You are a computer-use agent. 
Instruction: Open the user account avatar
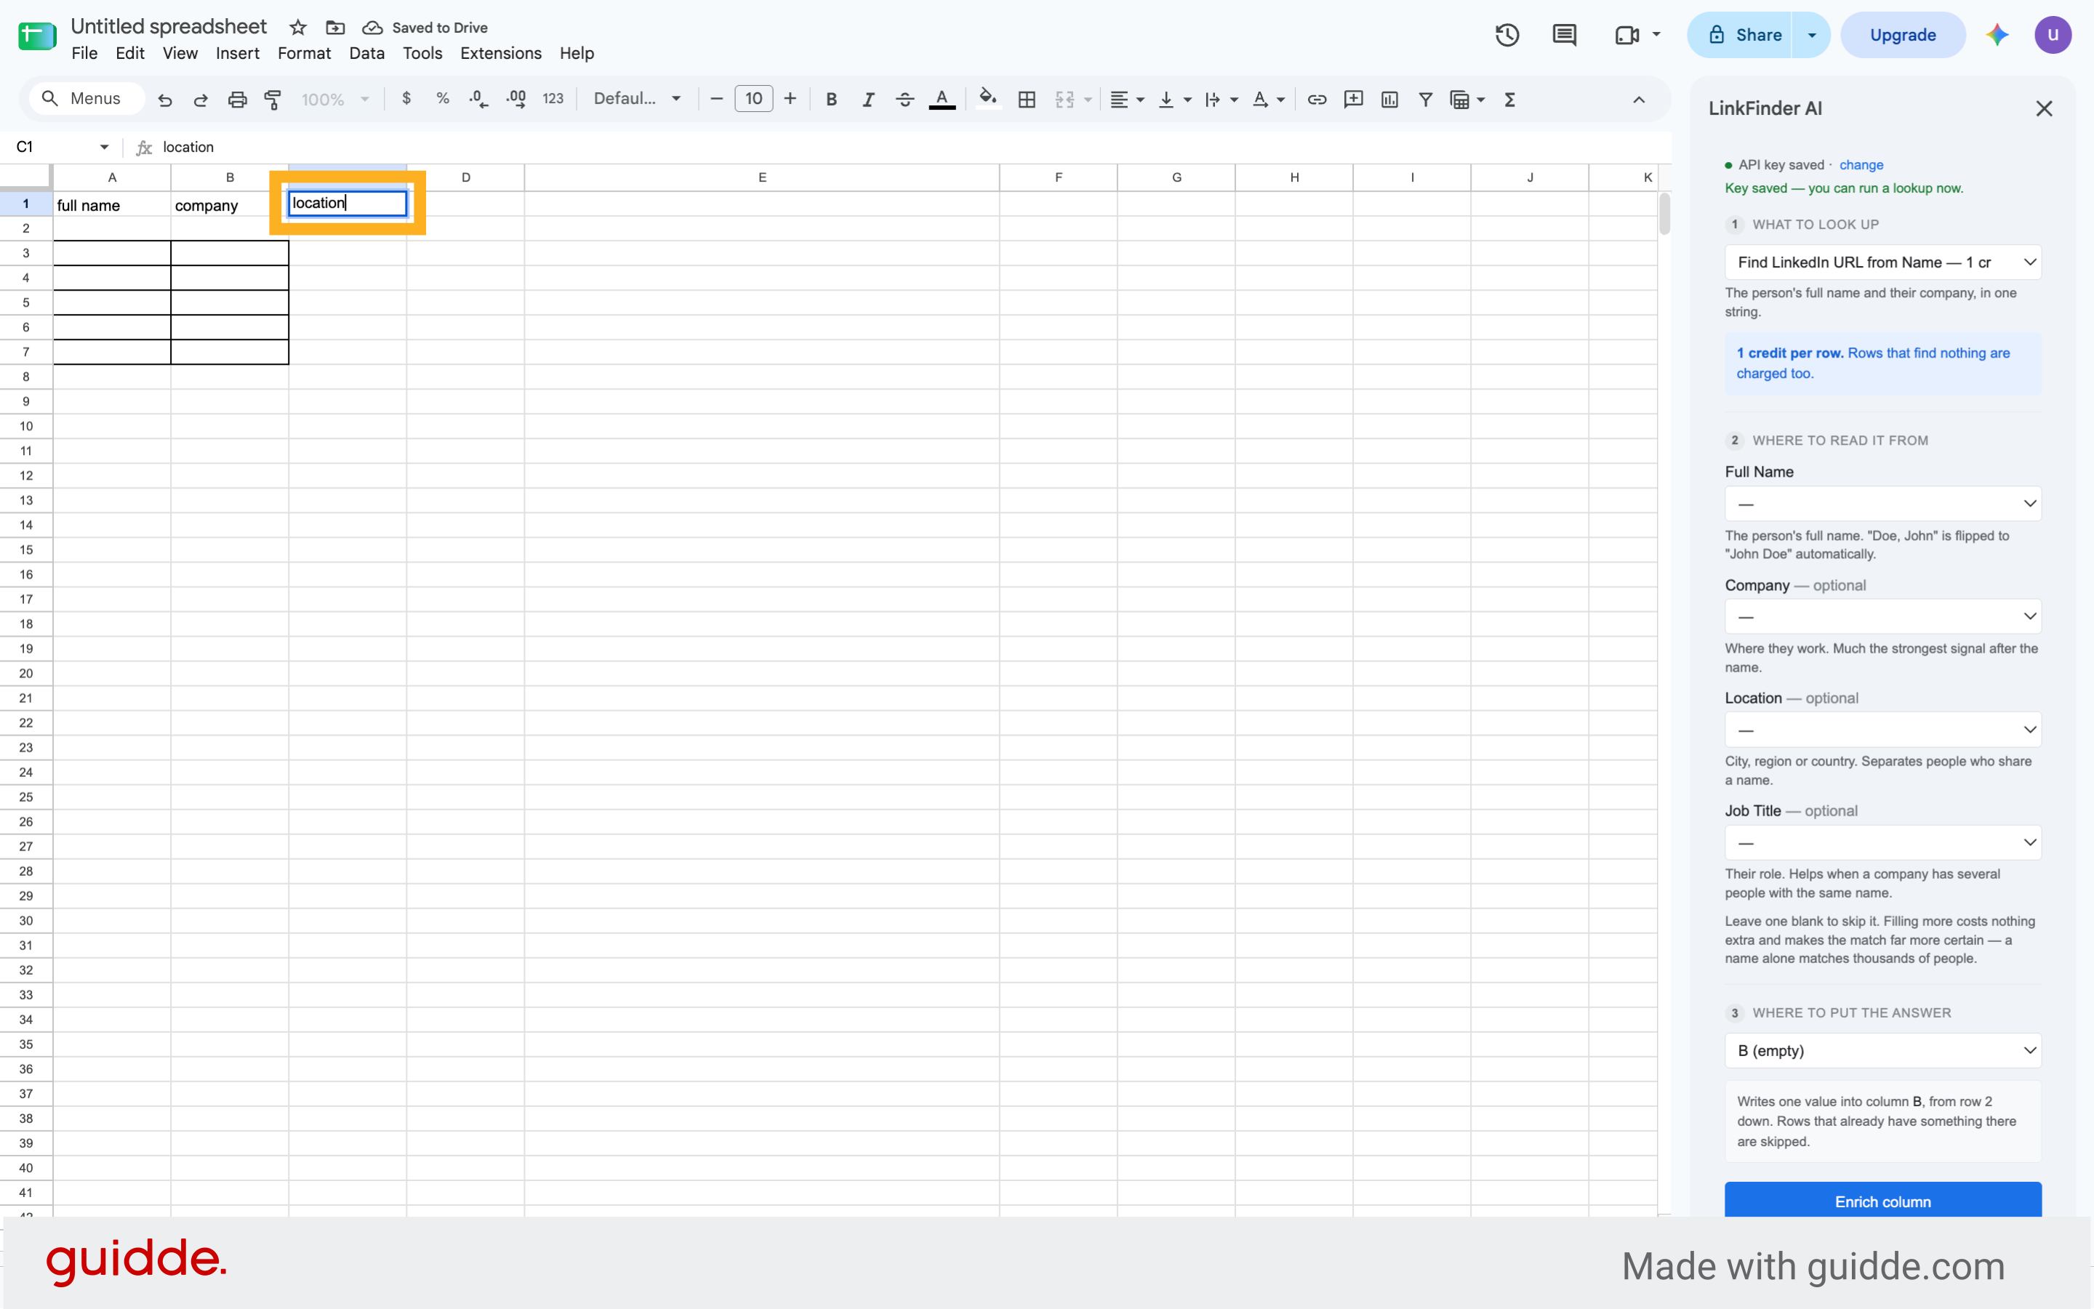point(2053,35)
